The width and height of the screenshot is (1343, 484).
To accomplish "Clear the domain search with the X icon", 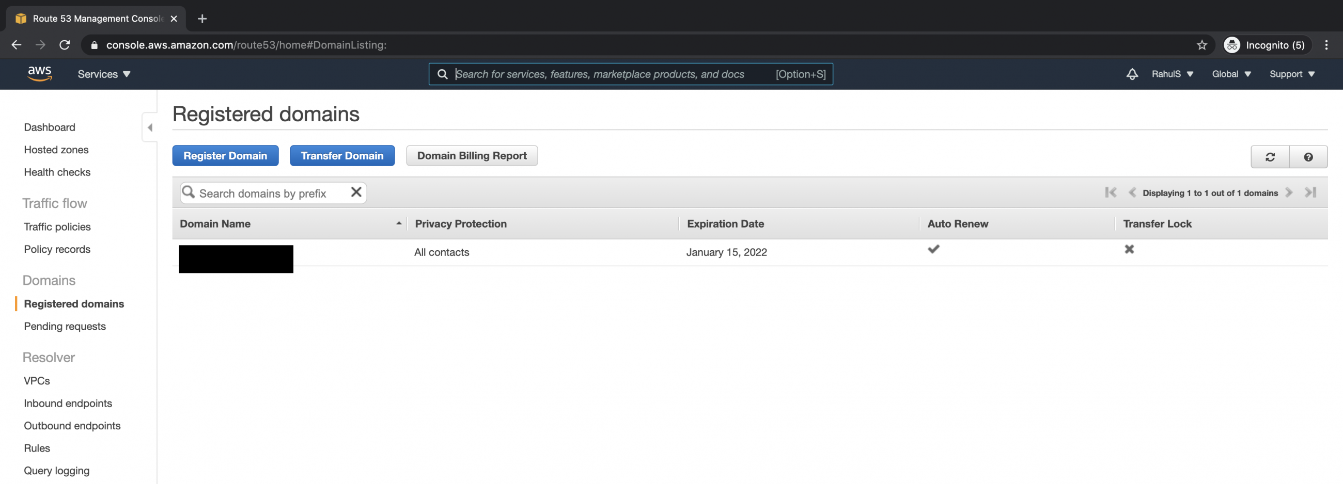I will (356, 192).
